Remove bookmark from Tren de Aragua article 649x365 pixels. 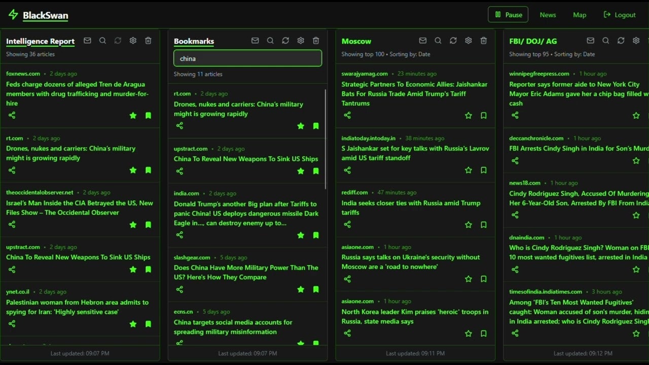148,116
